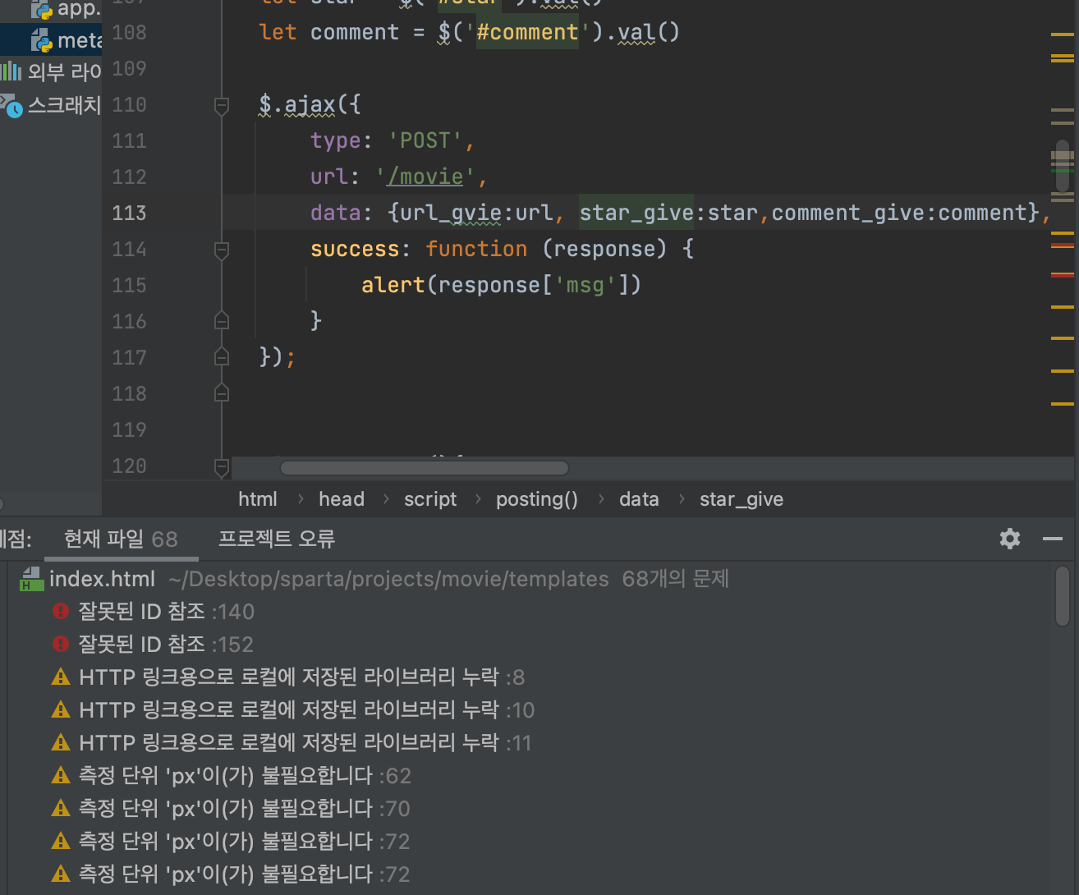
Task: Click warning icon for HTTP link :11
Action: tap(61, 742)
